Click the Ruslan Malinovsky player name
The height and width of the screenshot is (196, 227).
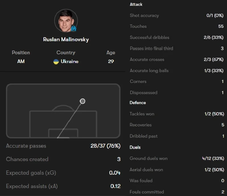click(66, 39)
